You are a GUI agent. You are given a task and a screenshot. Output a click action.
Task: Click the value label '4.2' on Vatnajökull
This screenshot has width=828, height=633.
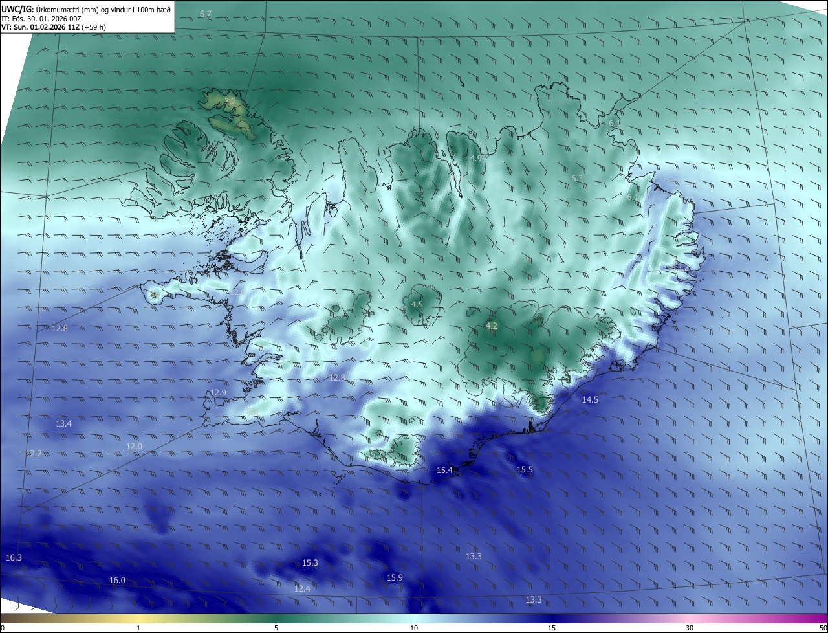tap(492, 326)
